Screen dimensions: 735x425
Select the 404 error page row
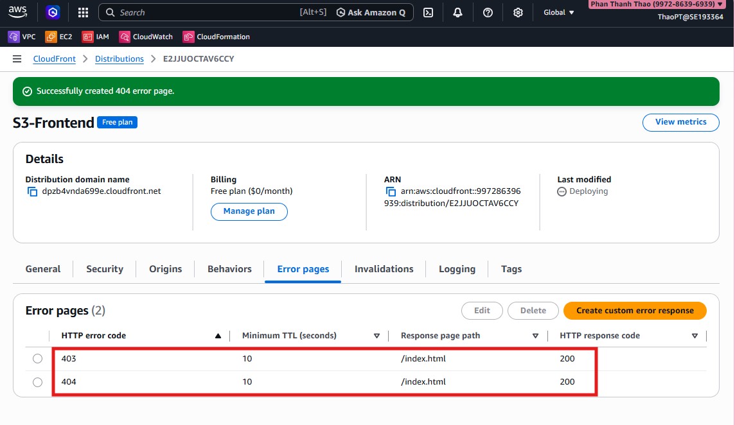(x=37, y=381)
